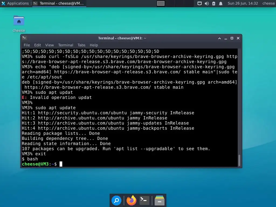Open the View menu in Terminal
The image size is (276, 207).
pyautogui.click(x=50, y=45)
